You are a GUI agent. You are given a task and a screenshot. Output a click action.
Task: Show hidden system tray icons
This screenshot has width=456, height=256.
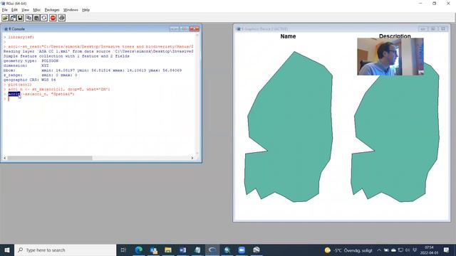[379, 250]
